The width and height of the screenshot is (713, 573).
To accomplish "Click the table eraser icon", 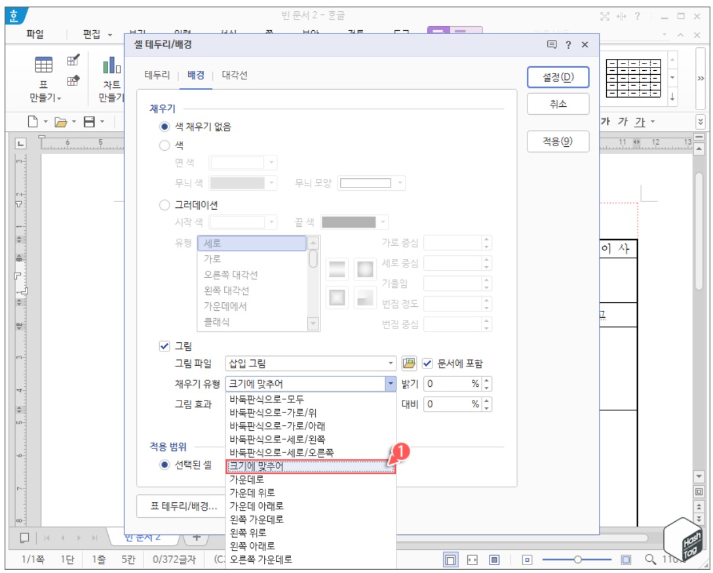I will coord(73,81).
